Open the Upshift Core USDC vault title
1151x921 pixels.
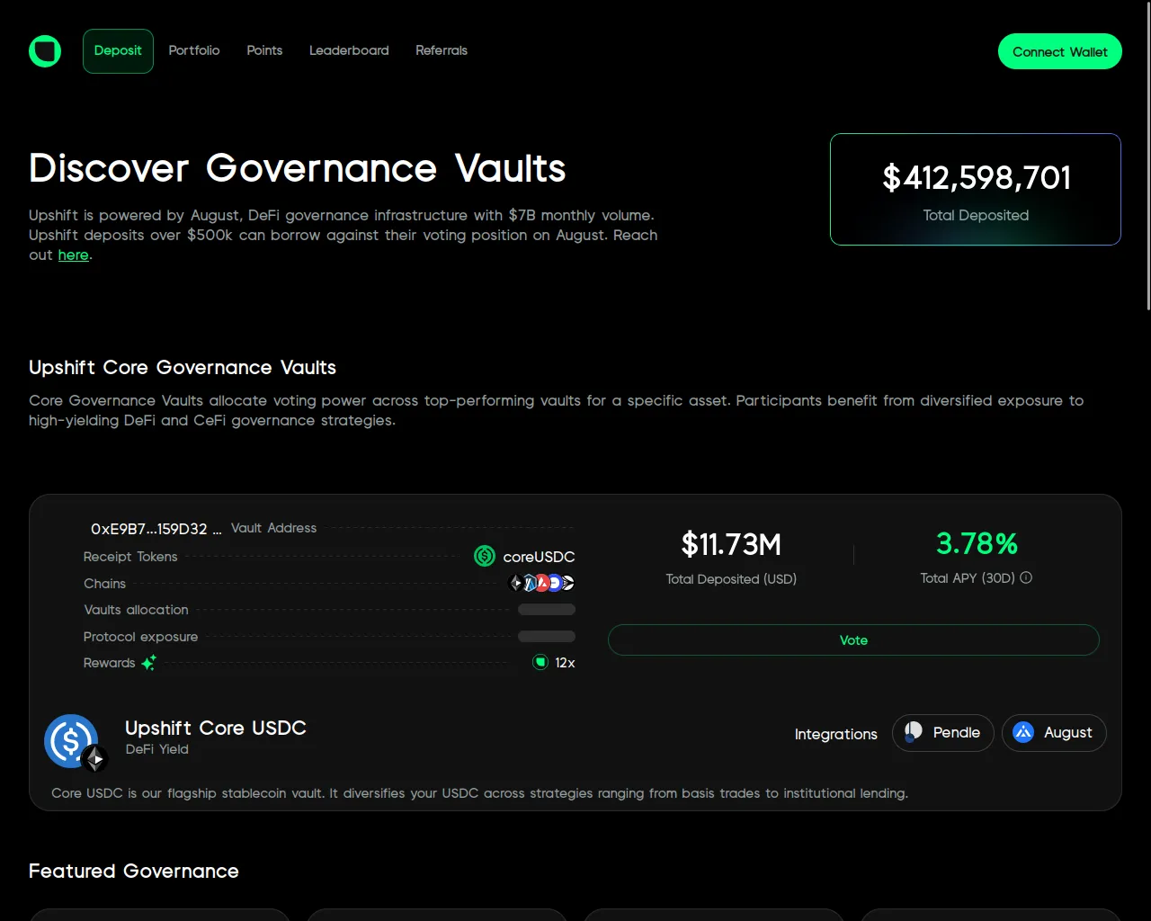coord(216,728)
